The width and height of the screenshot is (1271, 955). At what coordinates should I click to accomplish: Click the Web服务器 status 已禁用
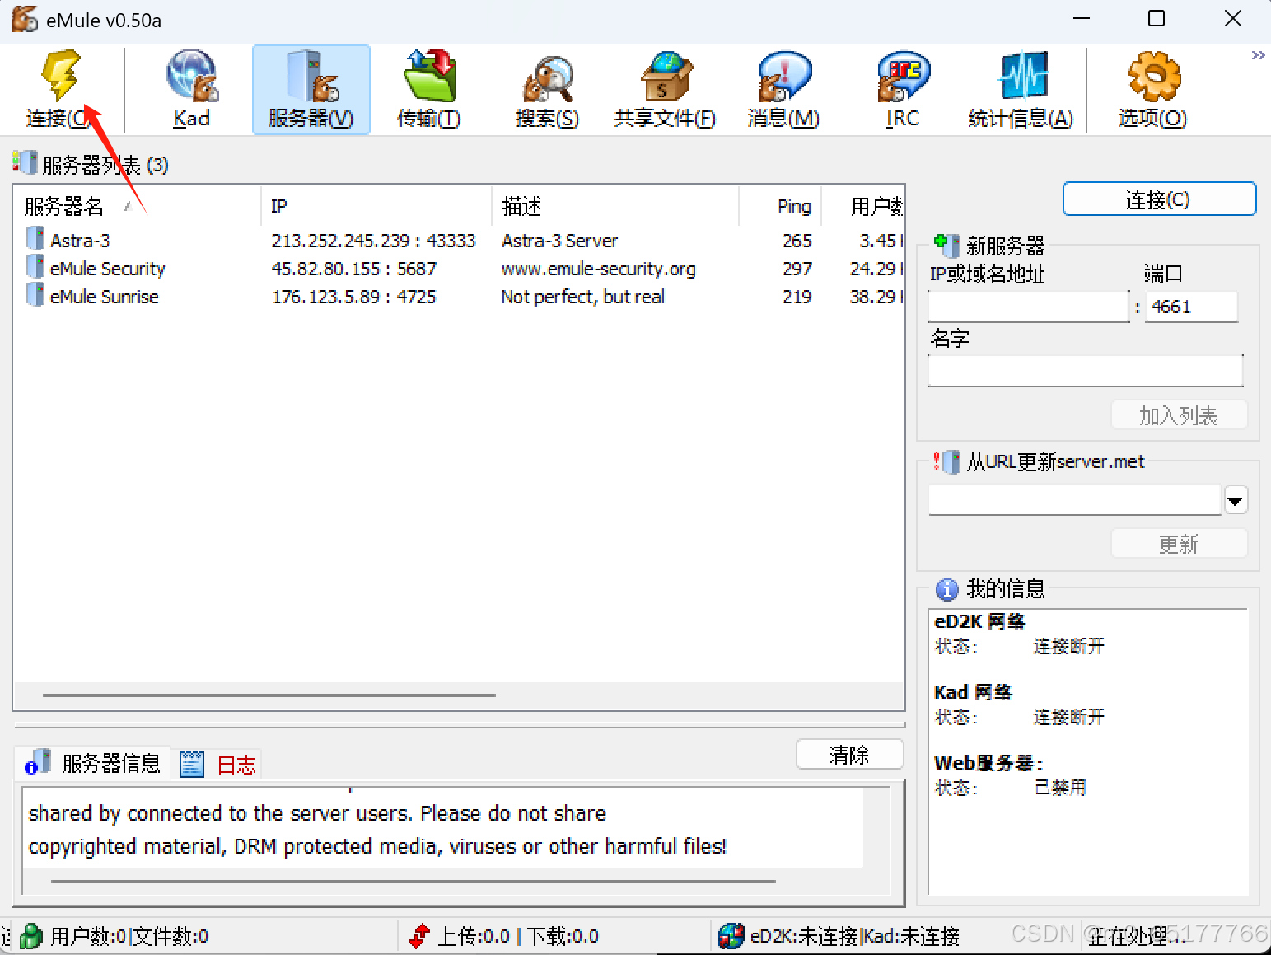(1060, 788)
